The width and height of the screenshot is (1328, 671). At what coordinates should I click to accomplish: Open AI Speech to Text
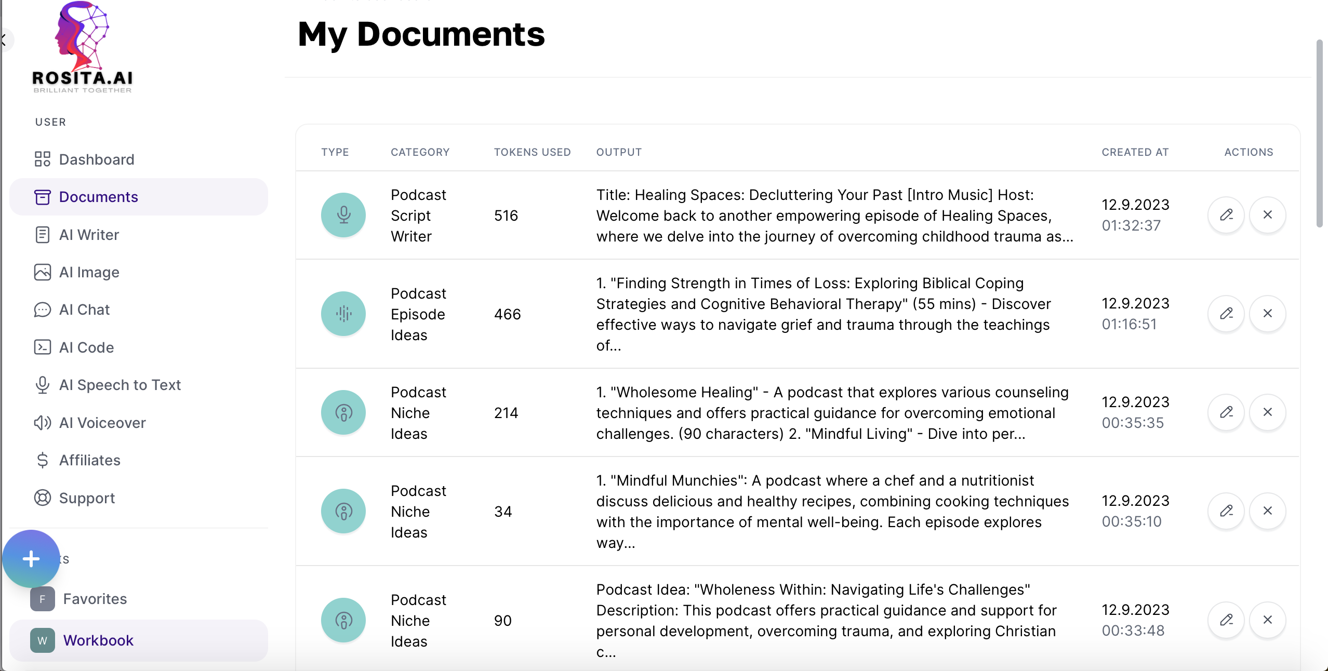[119, 385]
